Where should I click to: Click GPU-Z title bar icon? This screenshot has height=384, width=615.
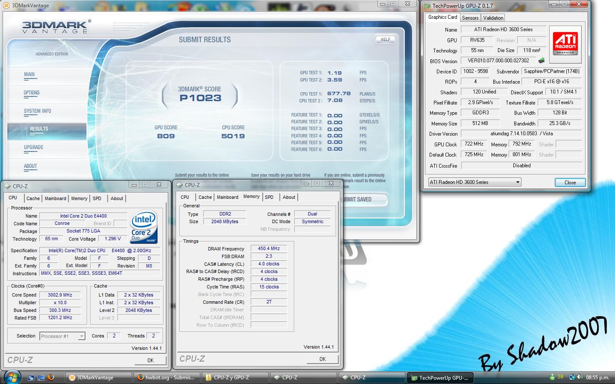[x=428, y=6]
